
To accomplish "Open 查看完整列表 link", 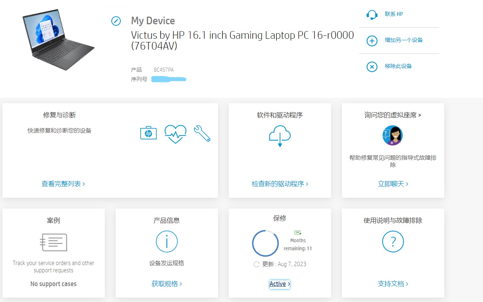I will tap(63, 184).
